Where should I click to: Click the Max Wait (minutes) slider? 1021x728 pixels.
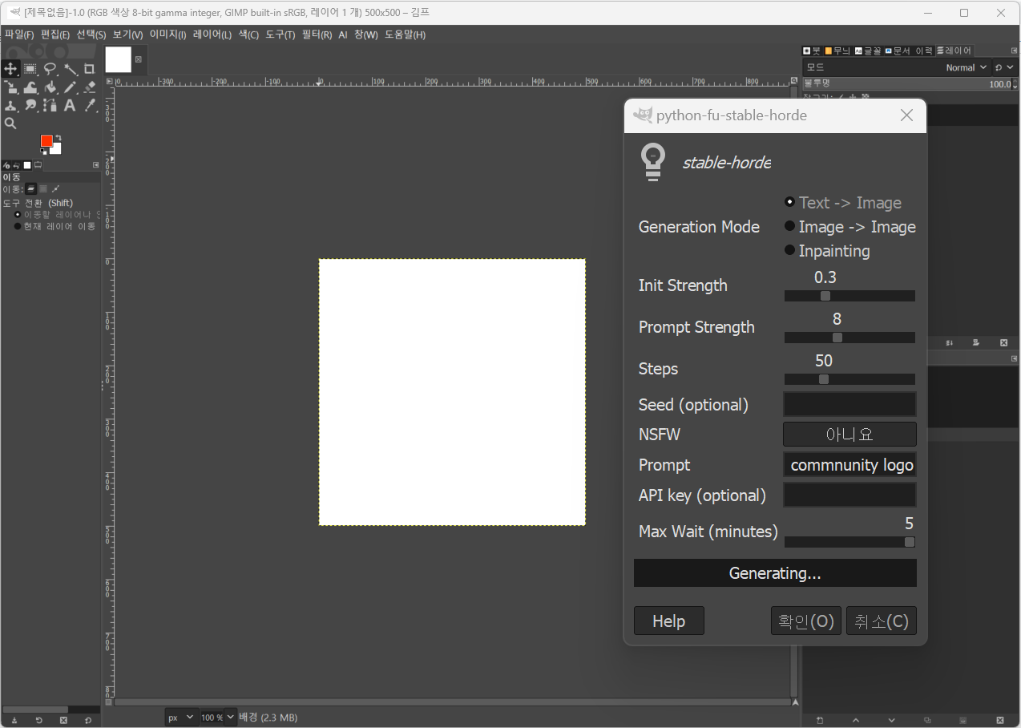[849, 542]
